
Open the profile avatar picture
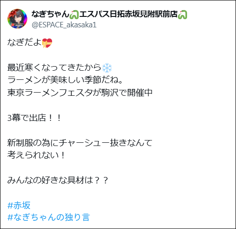pyautogui.click(x=17, y=19)
